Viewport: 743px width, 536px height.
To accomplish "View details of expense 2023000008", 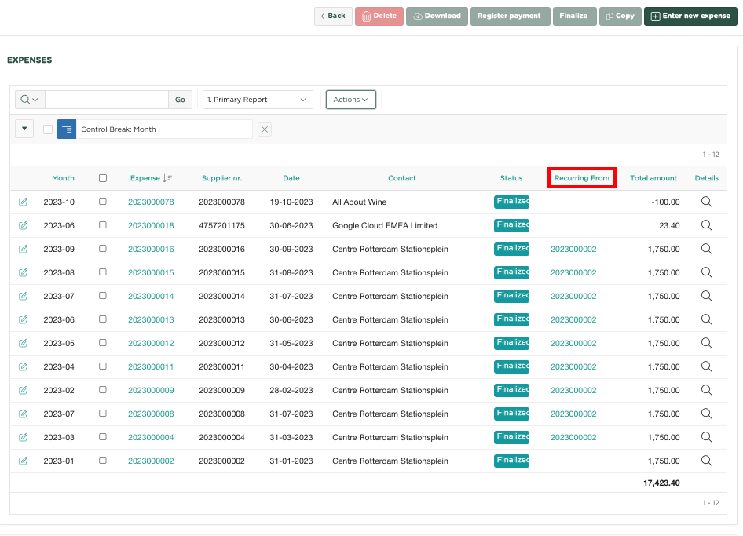I will pos(706,414).
